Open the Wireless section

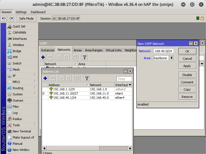pyautogui.click(x=22, y=45)
